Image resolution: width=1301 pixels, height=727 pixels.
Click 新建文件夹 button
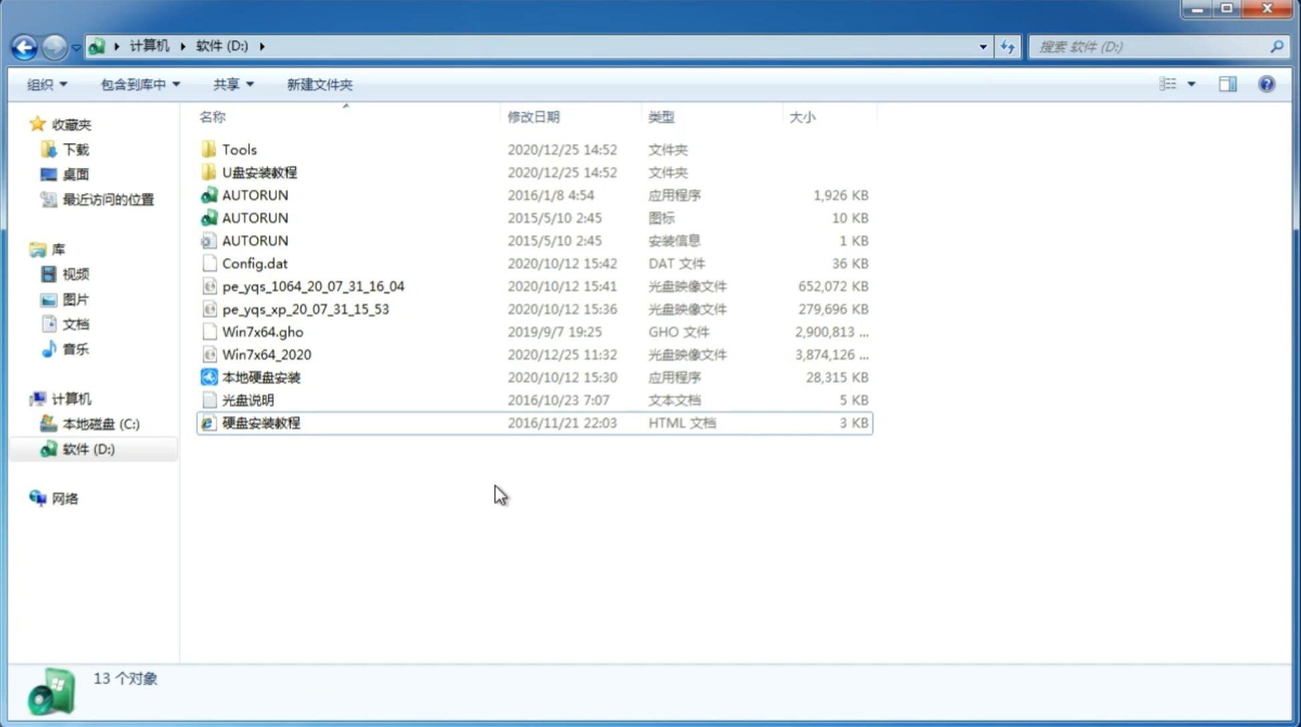[319, 84]
